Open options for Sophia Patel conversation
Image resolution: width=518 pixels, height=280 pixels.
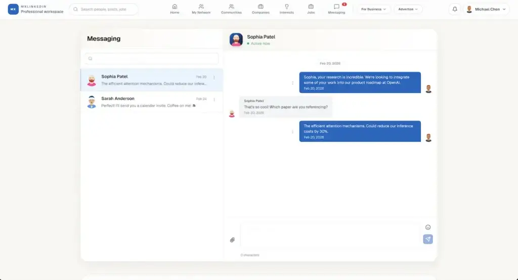[214, 78]
